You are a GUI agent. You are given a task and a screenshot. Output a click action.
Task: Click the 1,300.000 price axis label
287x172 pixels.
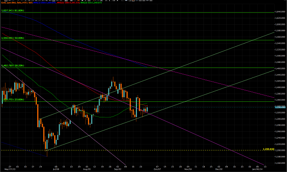point(280,119)
